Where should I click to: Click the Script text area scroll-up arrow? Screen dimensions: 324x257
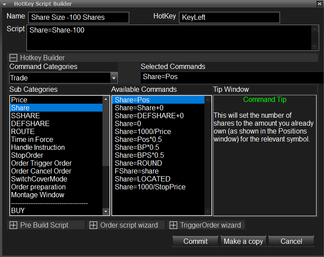tap(315, 29)
